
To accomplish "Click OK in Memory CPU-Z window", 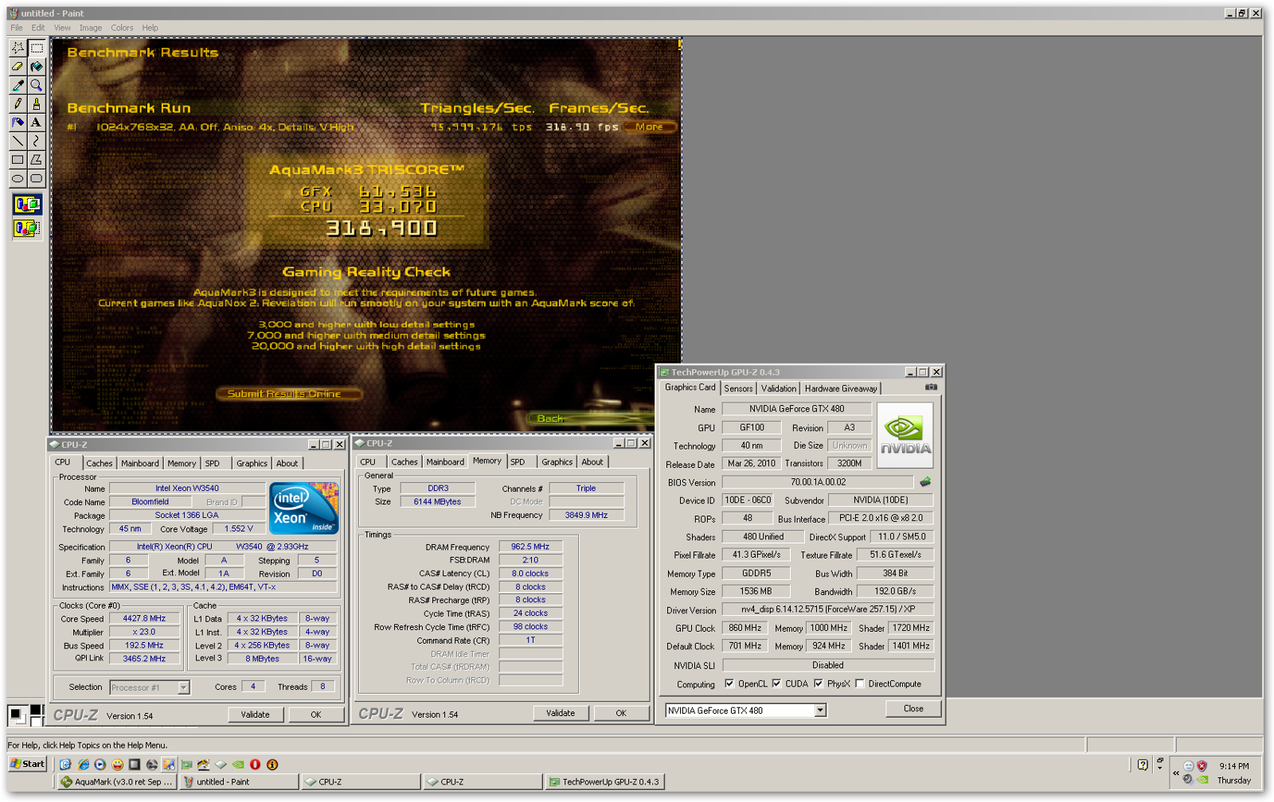I will 621,713.
